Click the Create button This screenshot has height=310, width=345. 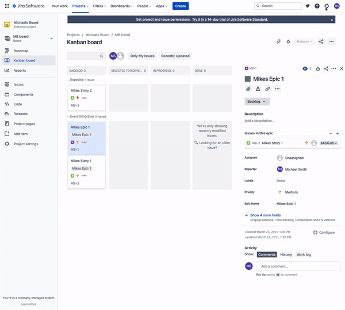(x=180, y=6)
